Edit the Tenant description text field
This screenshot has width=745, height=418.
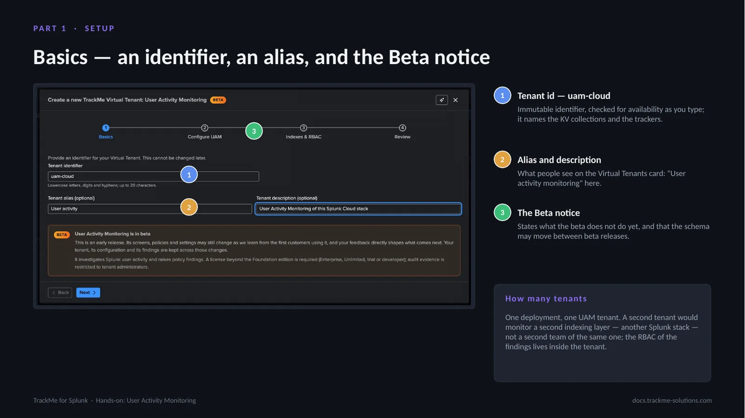358,209
